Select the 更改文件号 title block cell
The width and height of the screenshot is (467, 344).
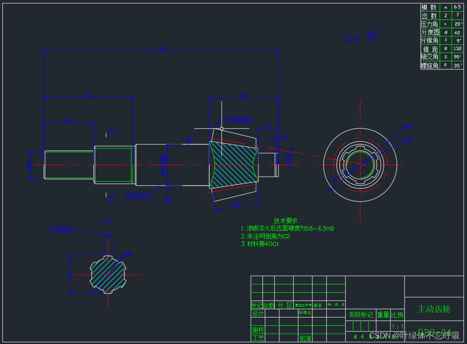click(303, 305)
